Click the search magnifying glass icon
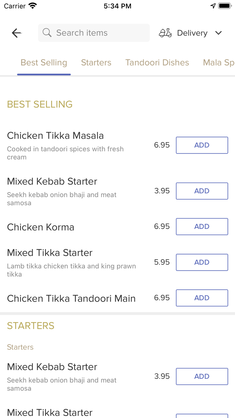The height and width of the screenshot is (418, 235). click(47, 33)
